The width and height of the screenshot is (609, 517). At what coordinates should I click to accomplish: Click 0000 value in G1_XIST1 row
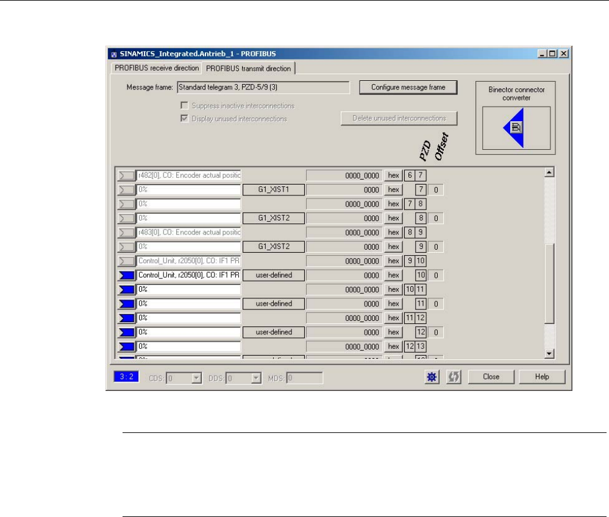pos(344,190)
